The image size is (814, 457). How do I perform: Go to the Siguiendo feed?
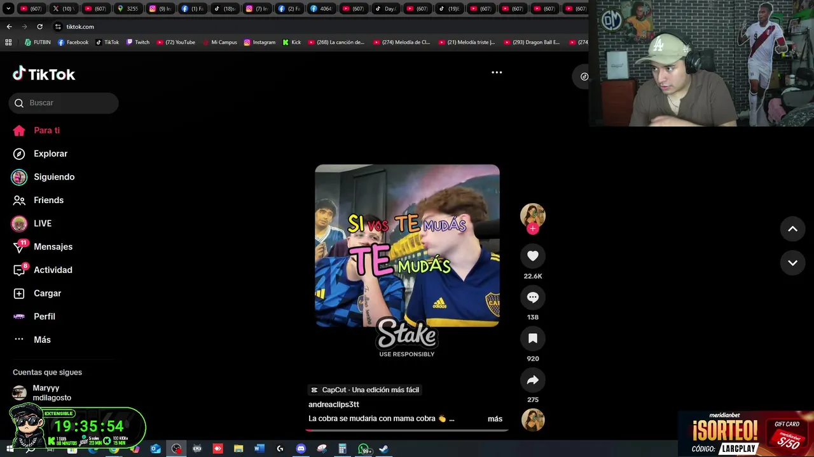pos(43,177)
